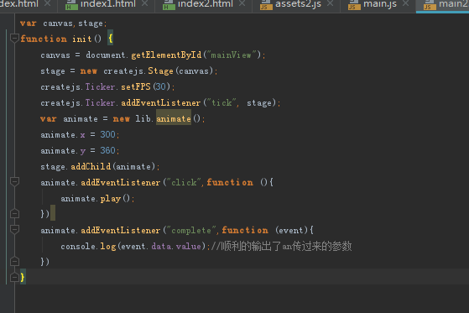This screenshot has height=313, width=469.
Task: Click the highlighted opening brace of init
Action: 111,38
